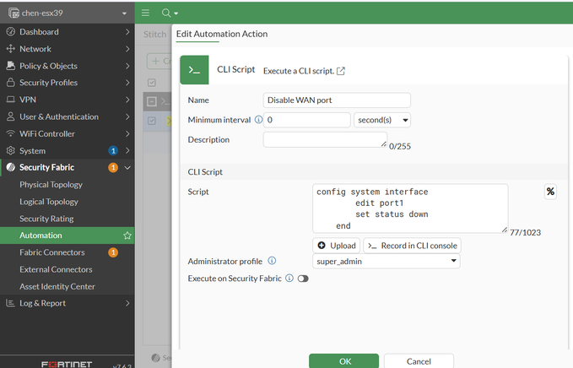Screen dimensions: 573x368
Task: Open the CLI script external help link icon
Action: 341,71
